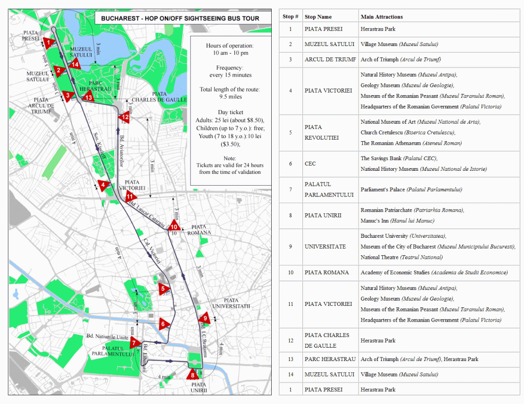Viewport: 524px width, 404px height.
Task: Select the red stop 12 marker on the map
Action: [x=124, y=118]
